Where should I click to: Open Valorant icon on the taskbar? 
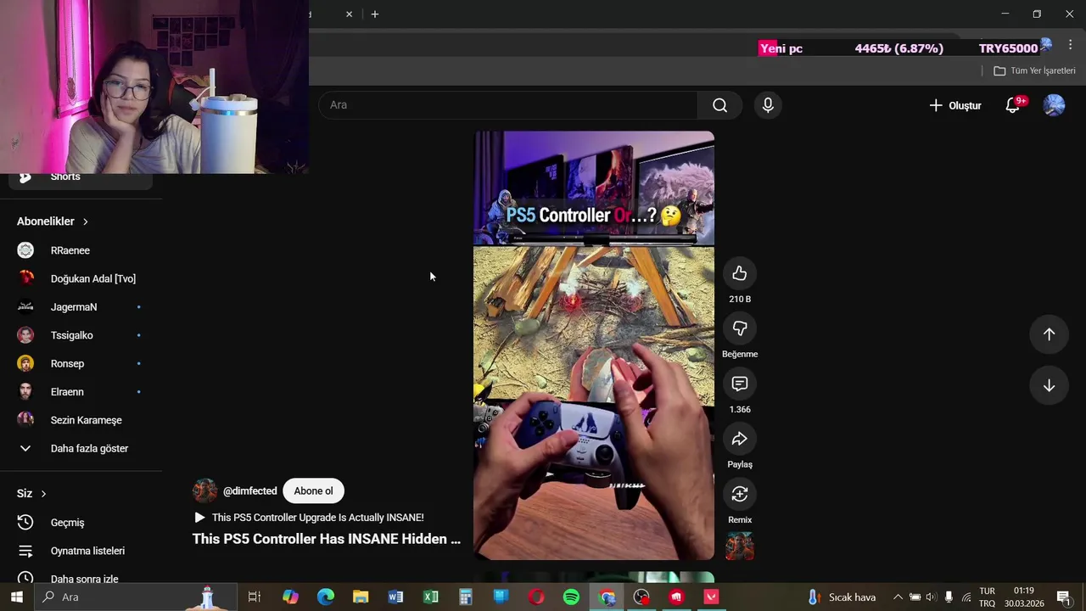coord(711,597)
